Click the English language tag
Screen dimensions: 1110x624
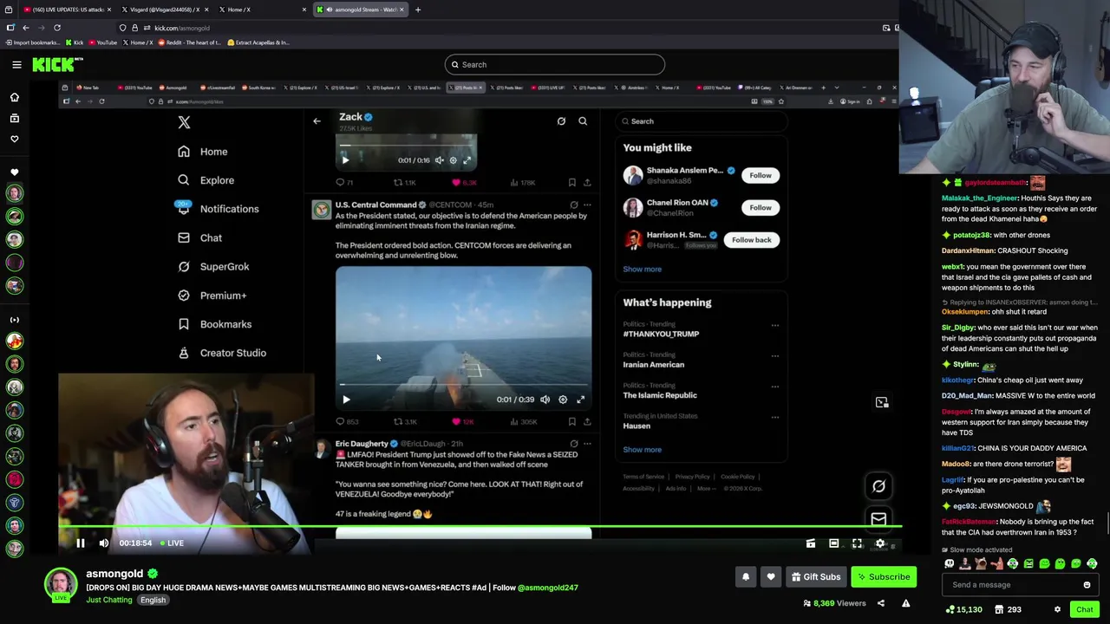pyautogui.click(x=153, y=600)
